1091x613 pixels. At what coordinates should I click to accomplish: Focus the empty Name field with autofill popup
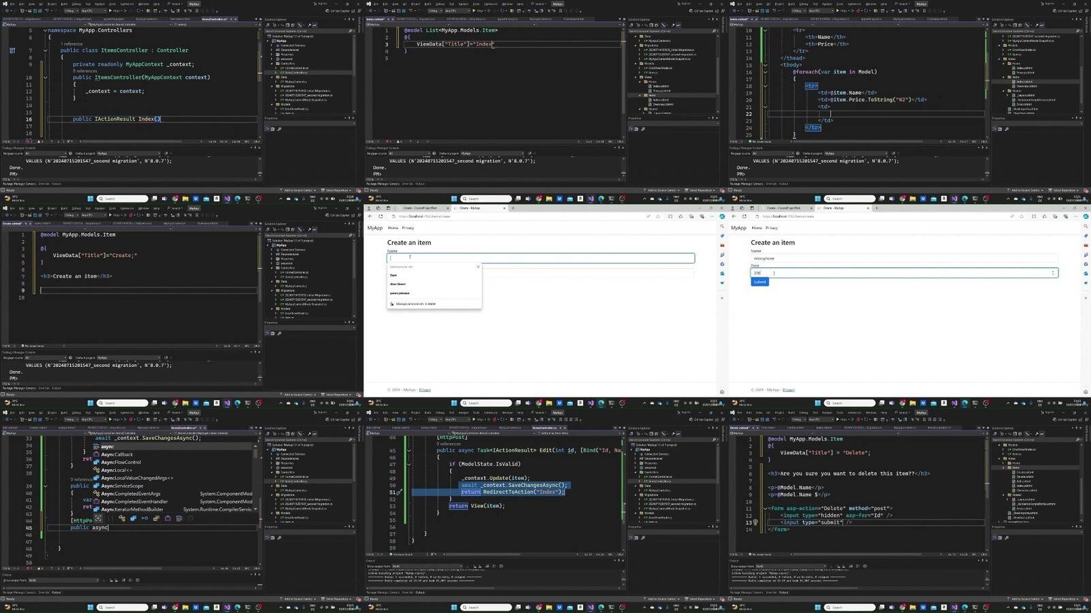click(x=541, y=258)
